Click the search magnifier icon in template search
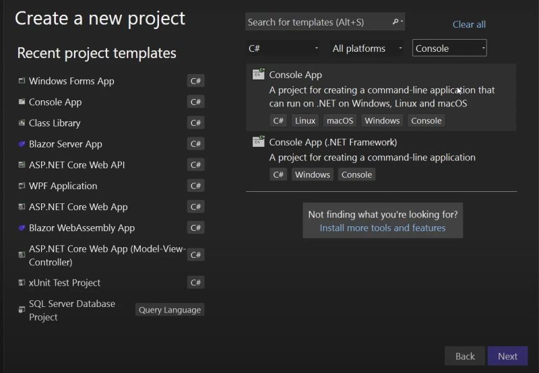This screenshot has width=539, height=373. (x=395, y=22)
